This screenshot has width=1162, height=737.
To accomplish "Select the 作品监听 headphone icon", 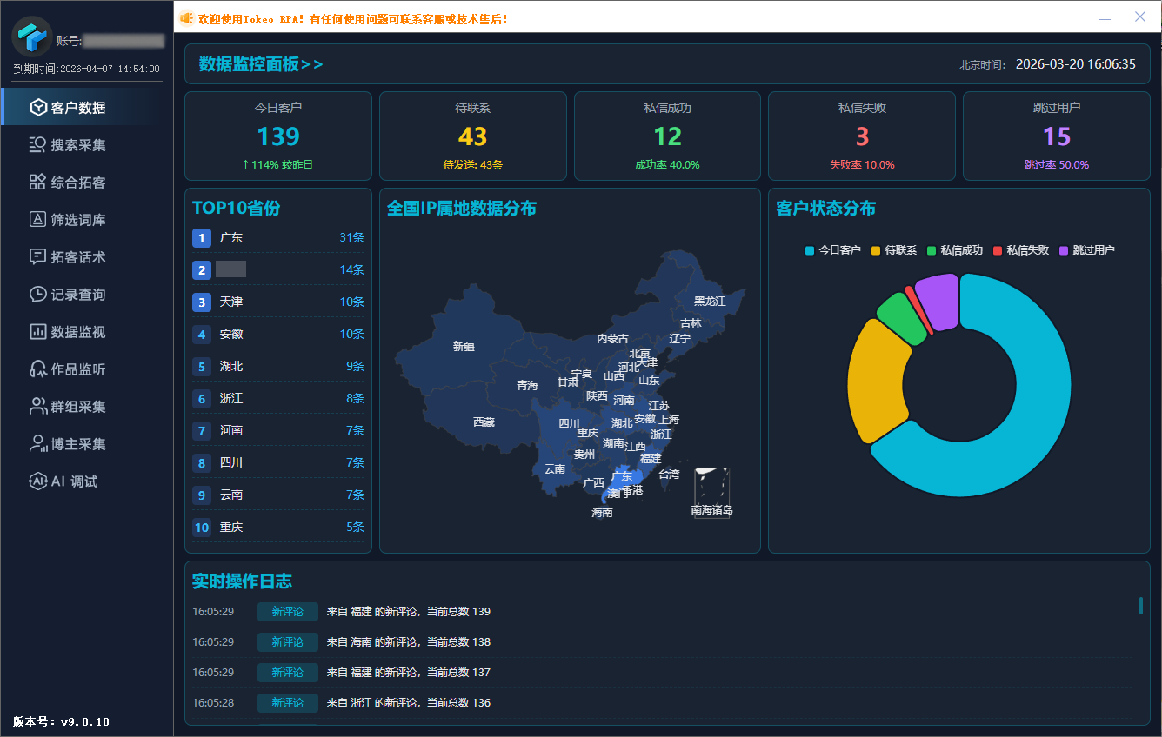I will coord(38,369).
